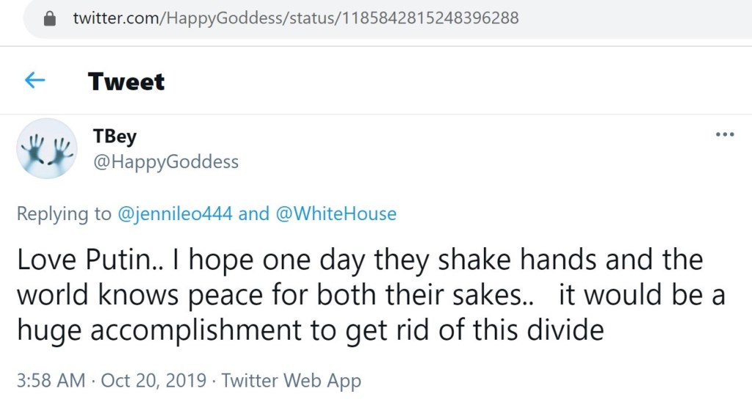Open the @HappyGoddess handle below TBey
Image resolution: width=752 pixels, height=405 pixels.
[x=166, y=162]
